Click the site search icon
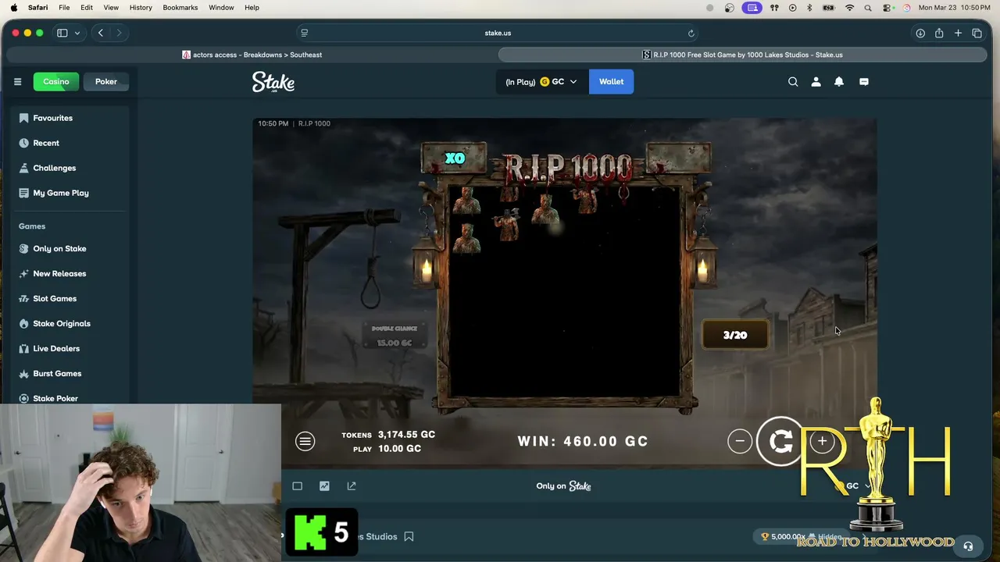This screenshot has height=562, width=1000. click(x=793, y=81)
